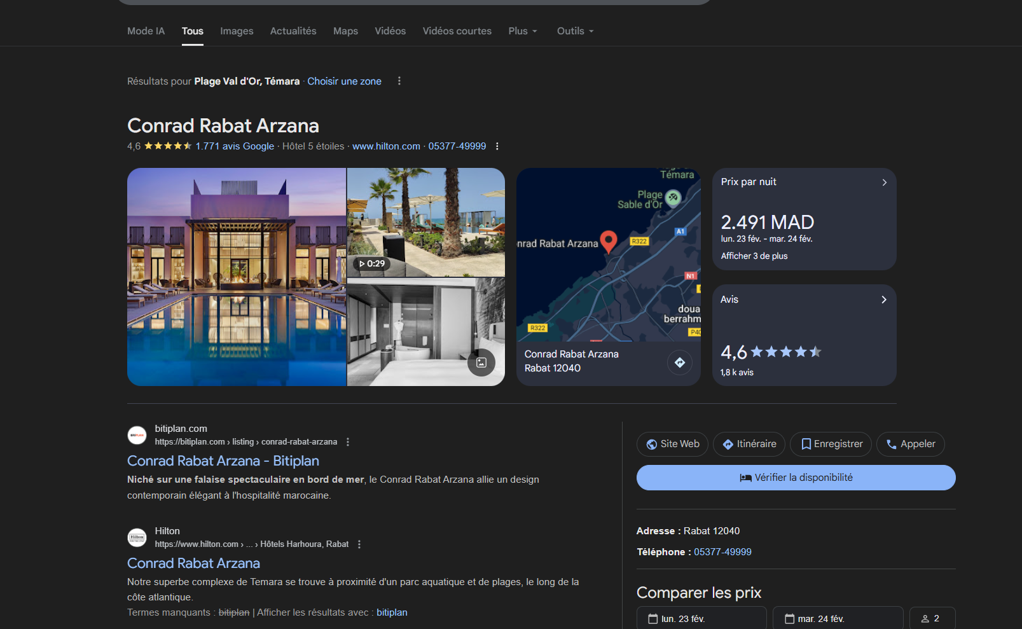Open the photo gallery icon on bathroom image
1022x629 pixels.
[481, 363]
